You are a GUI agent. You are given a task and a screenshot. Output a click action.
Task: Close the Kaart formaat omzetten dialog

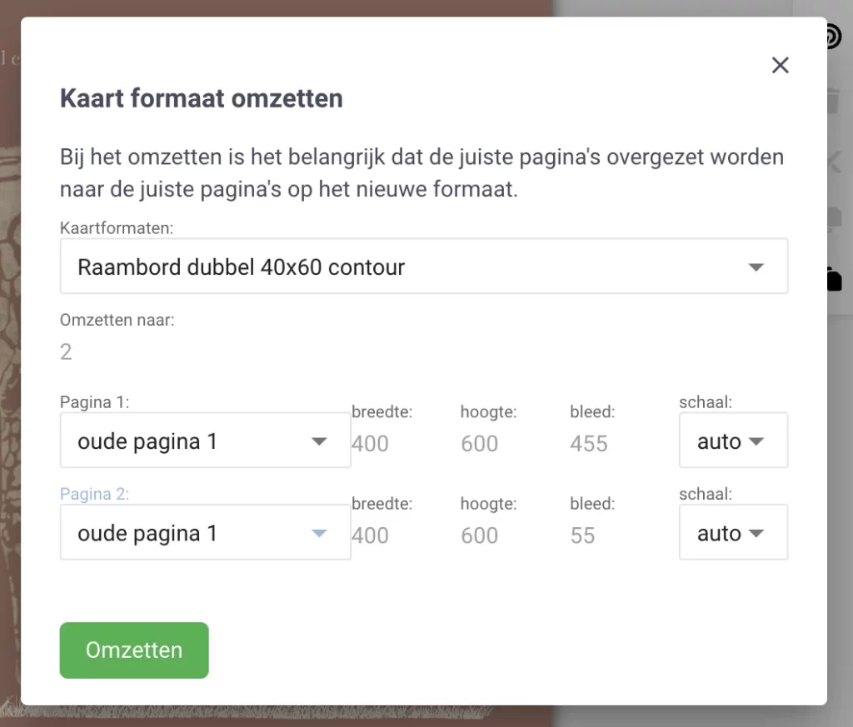tap(780, 66)
